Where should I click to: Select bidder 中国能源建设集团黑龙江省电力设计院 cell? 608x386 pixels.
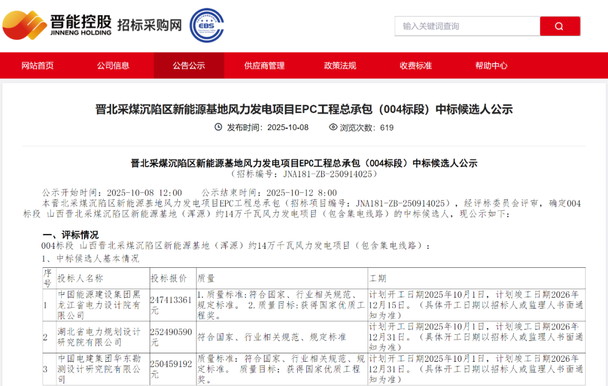tap(101, 305)
